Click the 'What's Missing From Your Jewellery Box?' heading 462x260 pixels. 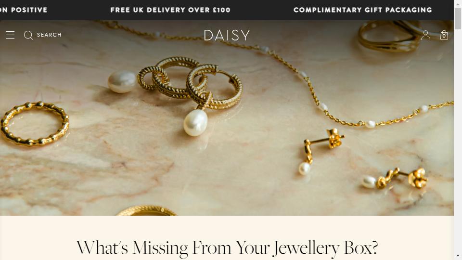point(227,248)
